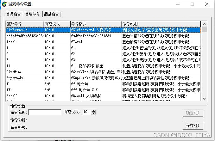This screenshot has width=215, height=141.
Task: Open the 调试命令 tab
Action: 51,14
